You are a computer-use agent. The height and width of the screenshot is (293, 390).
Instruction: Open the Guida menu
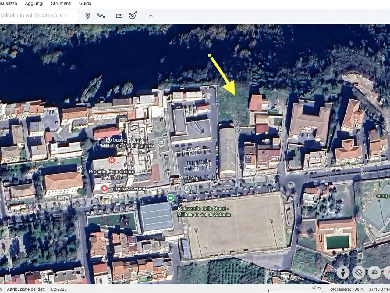click(x=85, y=3)
